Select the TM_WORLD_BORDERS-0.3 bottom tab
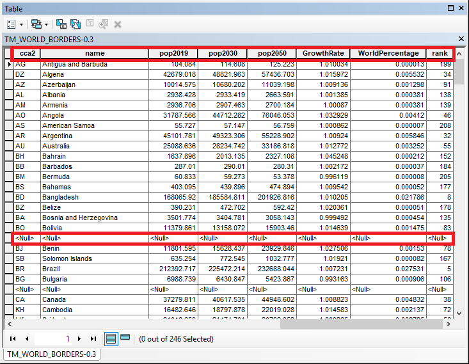The width and height of the screenshot is (469, 364). (51, 354)
